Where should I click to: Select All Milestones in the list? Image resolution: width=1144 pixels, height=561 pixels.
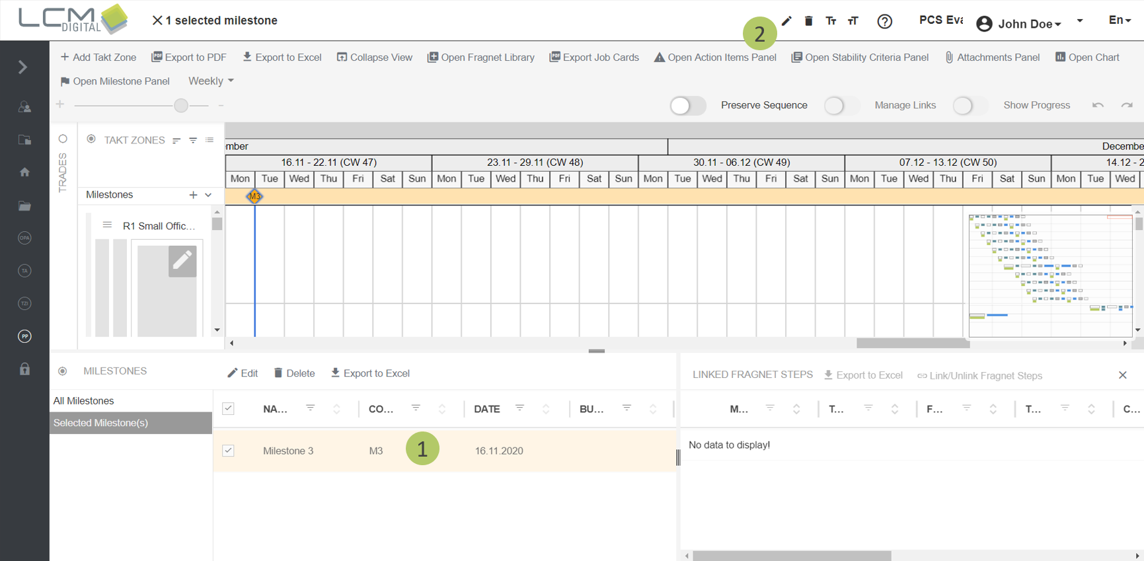(84, 401)
